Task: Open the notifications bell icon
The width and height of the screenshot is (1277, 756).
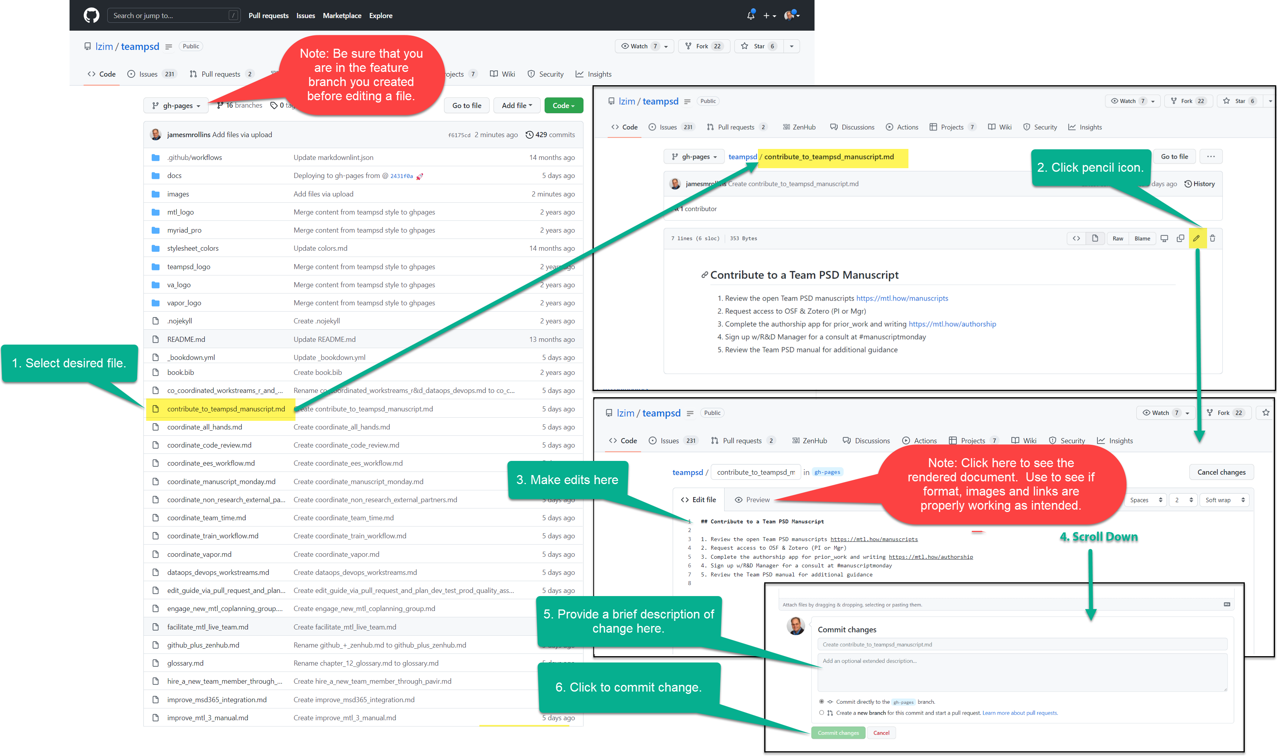Action: pos(750,15)
